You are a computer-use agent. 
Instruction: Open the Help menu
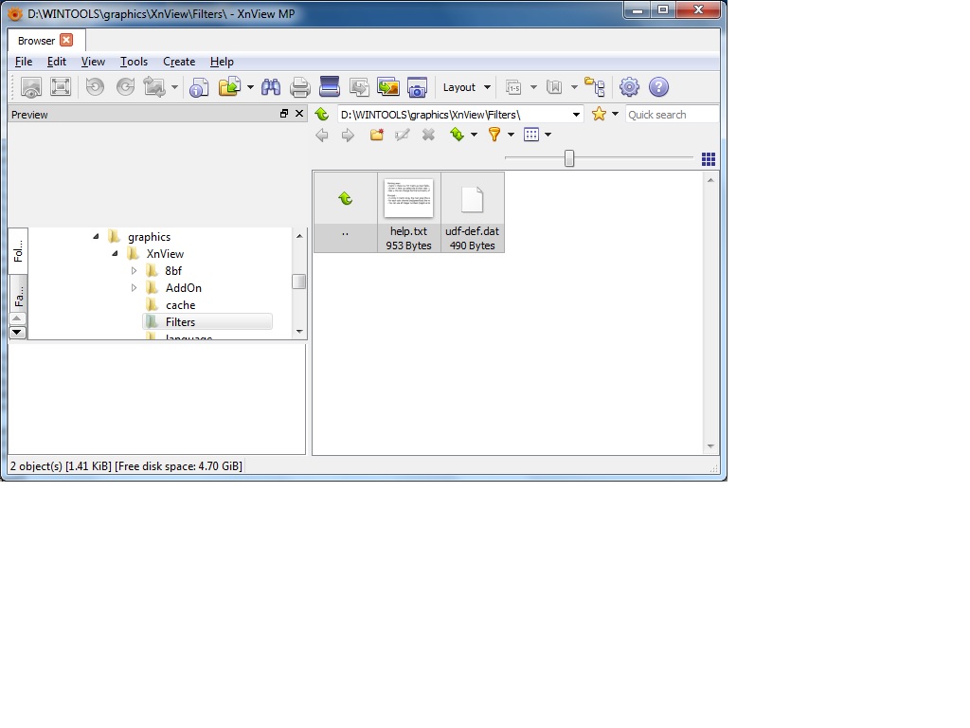click(222, 62)
